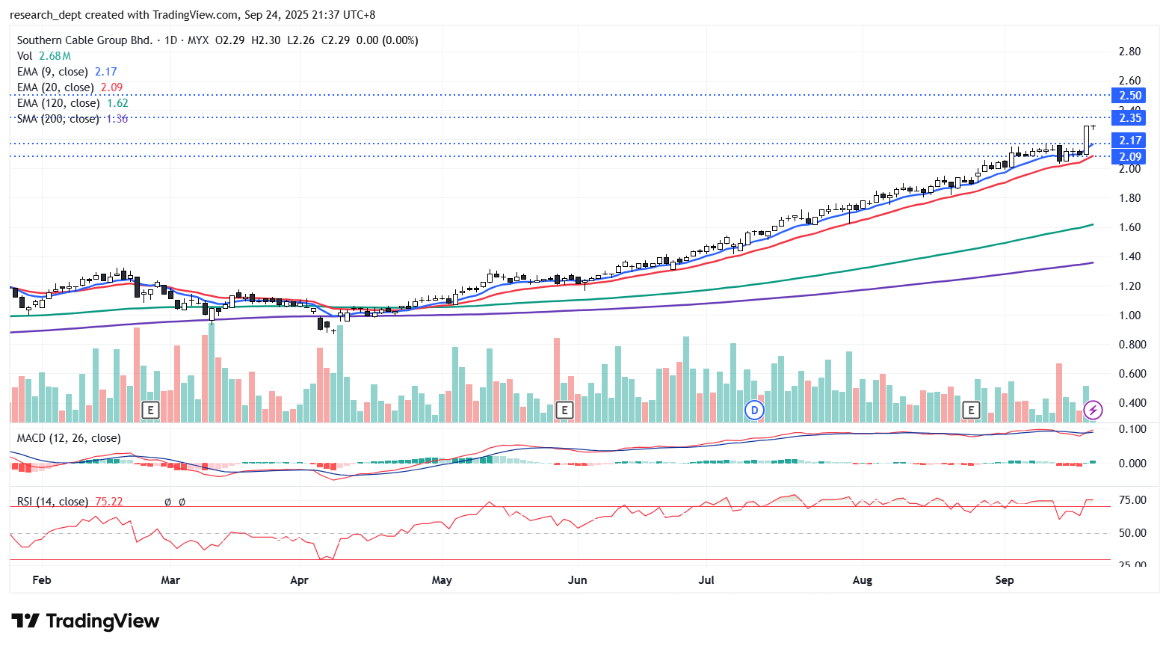Click the earnings marker between Feb and Mar
This screenshot has height=649, width=1169.
click(x=150, y=410)
